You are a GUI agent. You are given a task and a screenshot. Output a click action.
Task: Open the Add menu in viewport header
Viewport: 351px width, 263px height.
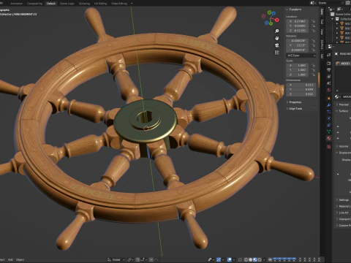pyautogui.click(x=10, y=259)
